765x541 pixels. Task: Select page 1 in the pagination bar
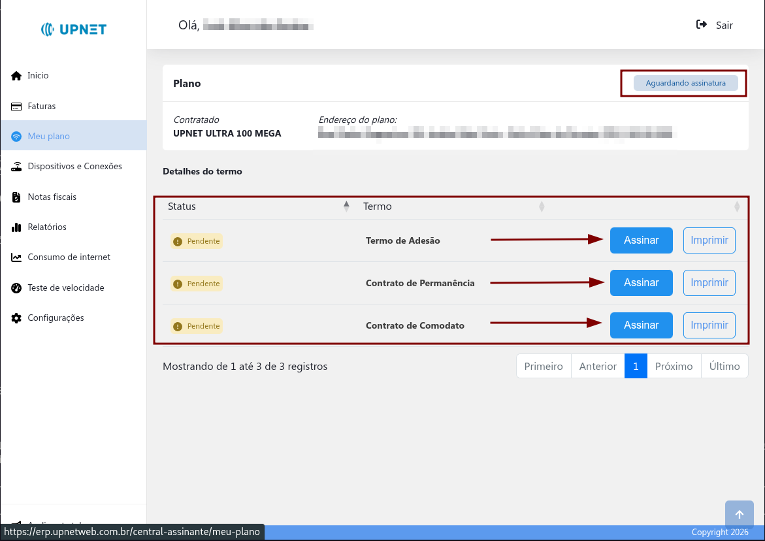tap(636, 366)
